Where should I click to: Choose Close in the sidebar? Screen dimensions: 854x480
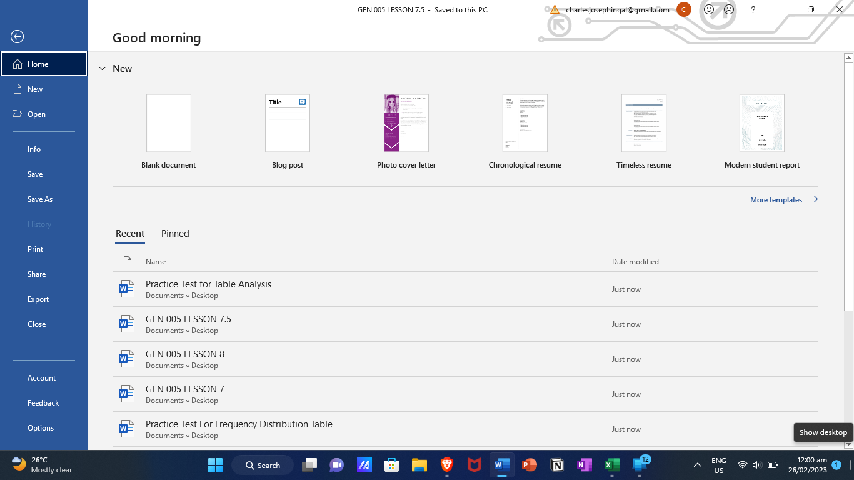[x=44, y=324]
